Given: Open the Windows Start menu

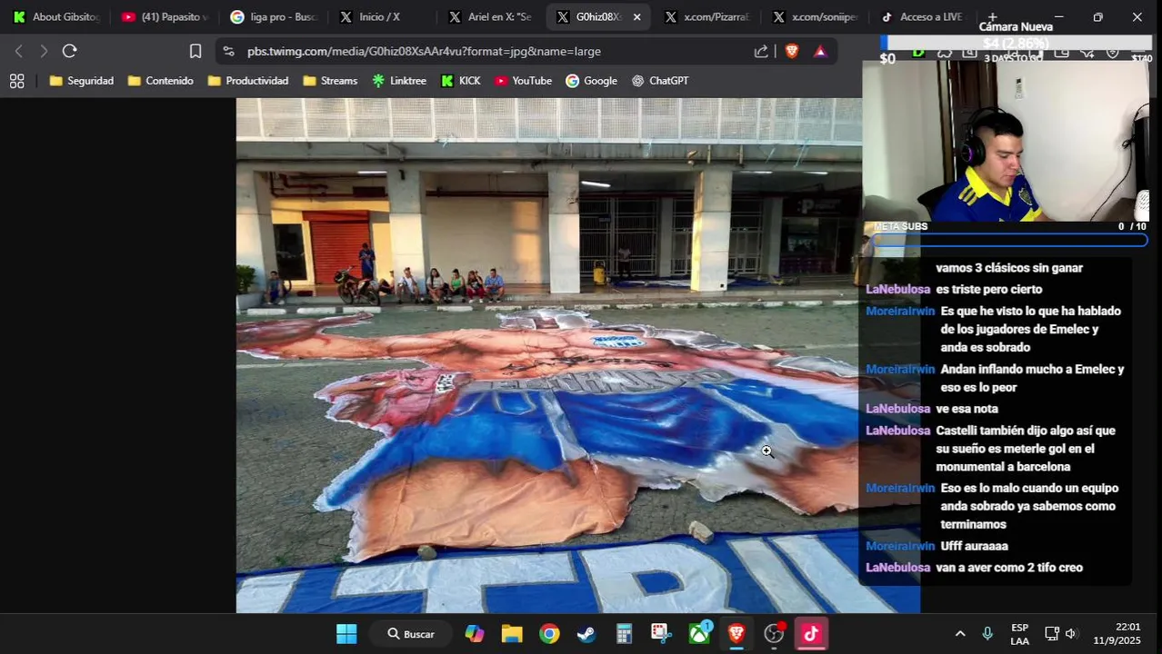Looking at the screenshot, I should (x=346, y=634).
